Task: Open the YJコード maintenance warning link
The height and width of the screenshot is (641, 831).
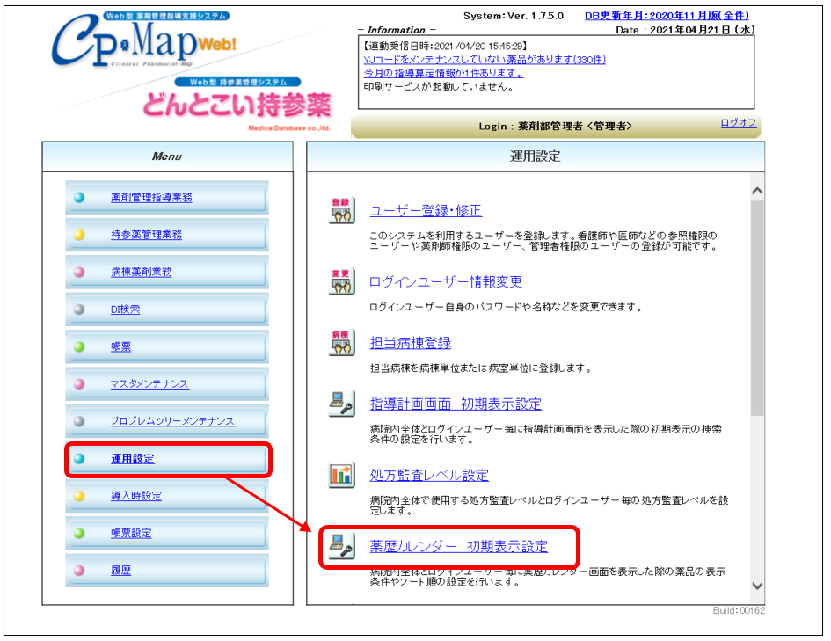Action: [484, 59]
